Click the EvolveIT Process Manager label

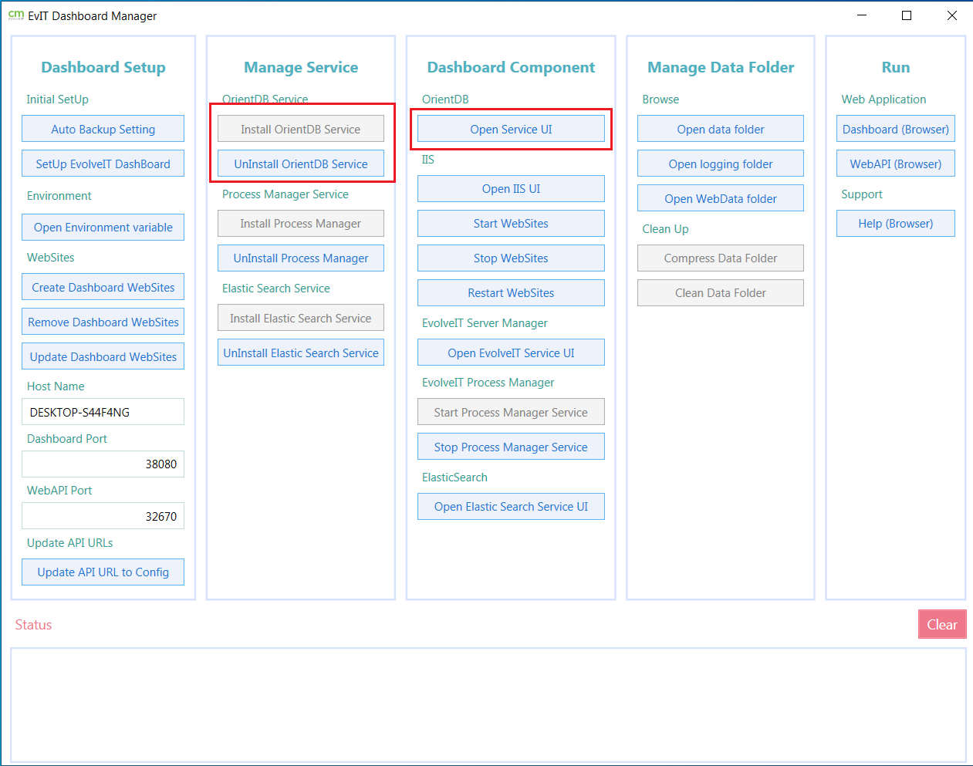click(x=488, y=382)
